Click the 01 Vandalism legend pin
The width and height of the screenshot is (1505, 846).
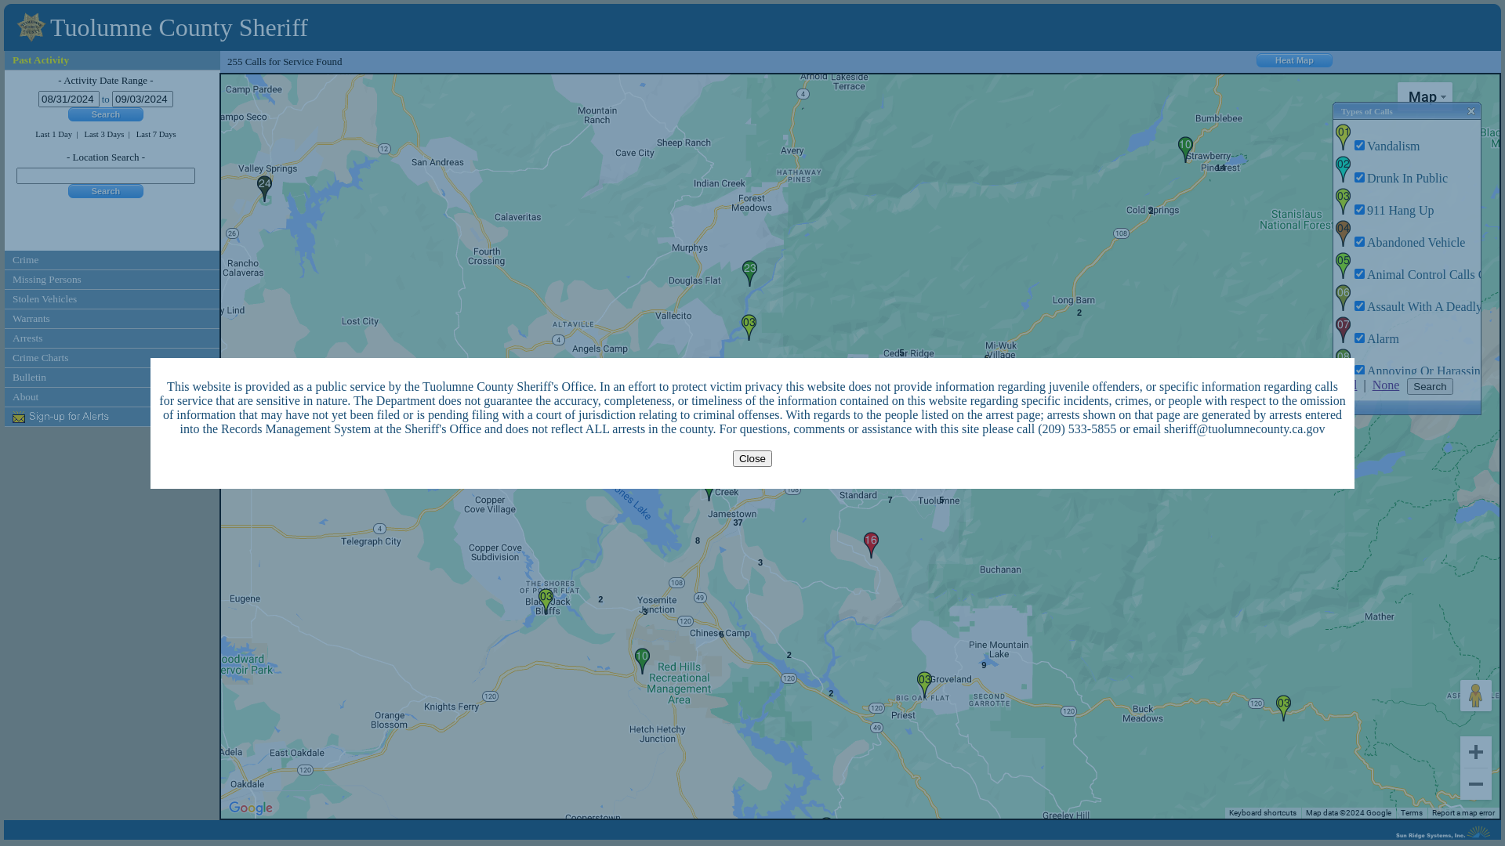[1343, 138]
